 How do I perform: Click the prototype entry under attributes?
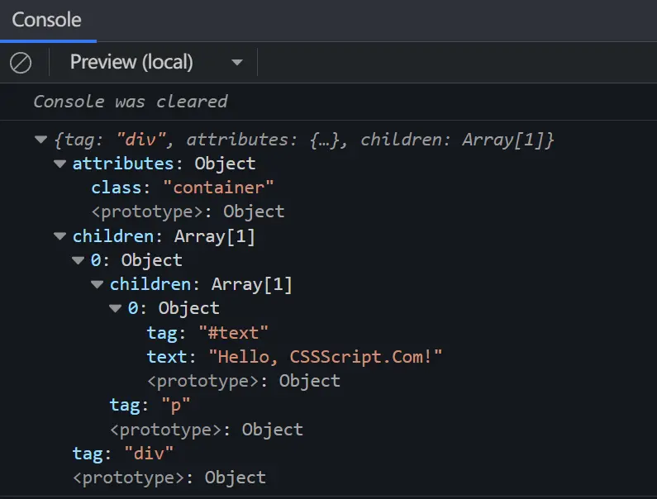188,211
